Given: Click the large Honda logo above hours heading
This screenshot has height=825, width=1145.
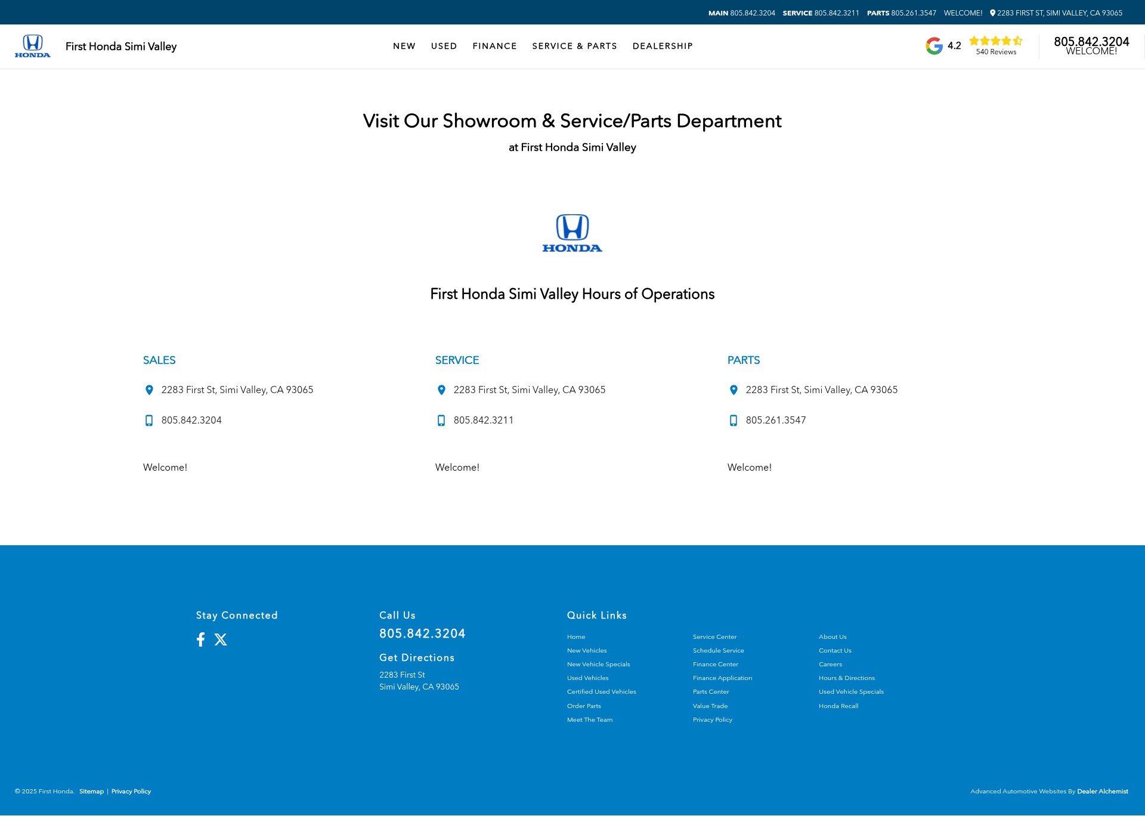Looking at the screenshot, I should tap(572, 233).
